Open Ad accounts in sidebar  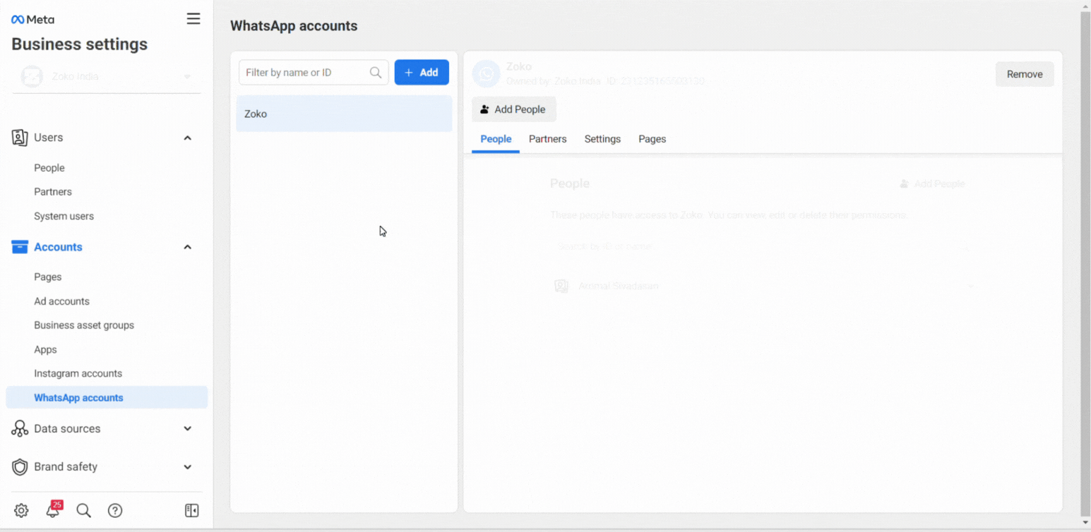(61, 301)
